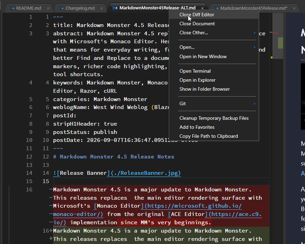Expand the Open... submenu arrow
The height and width of the screenshot is (244, 305).
click(x=255, y=47)
